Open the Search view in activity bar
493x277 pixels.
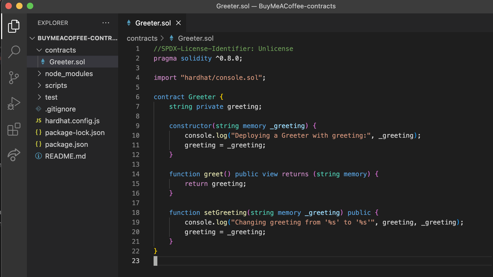(x=14, y=52)
